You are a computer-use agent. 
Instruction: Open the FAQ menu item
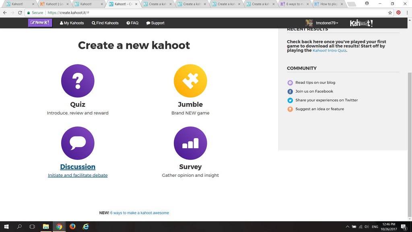[x=132, y=23]
